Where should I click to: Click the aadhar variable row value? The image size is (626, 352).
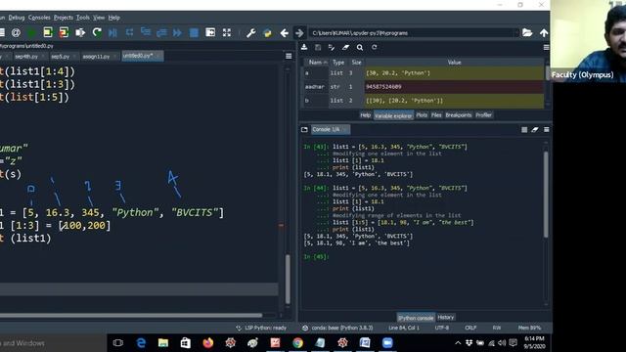[x=454, y=87]
